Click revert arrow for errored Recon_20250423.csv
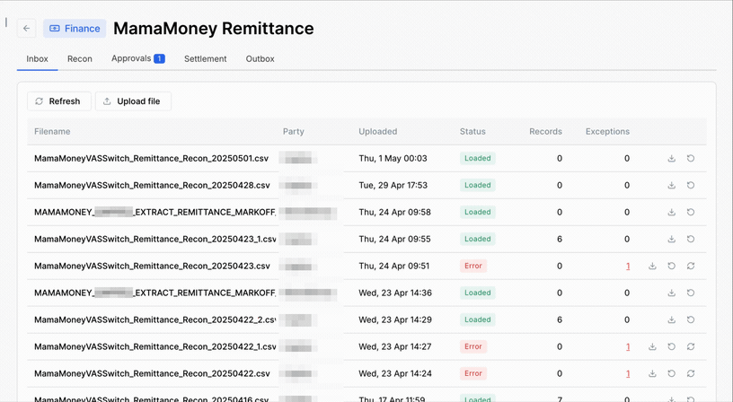This screenshot has height=402, width=733. coord(671,267)
